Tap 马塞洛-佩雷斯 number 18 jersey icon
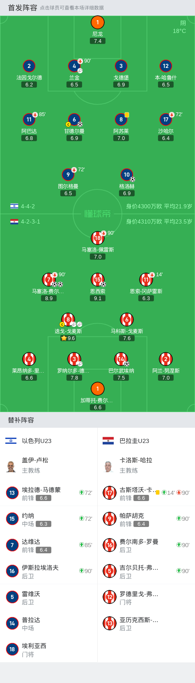Screen dimensions: 195x683 (x=98, y=238)
